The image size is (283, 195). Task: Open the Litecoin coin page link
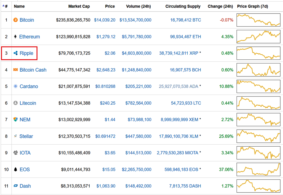[28, 103]
